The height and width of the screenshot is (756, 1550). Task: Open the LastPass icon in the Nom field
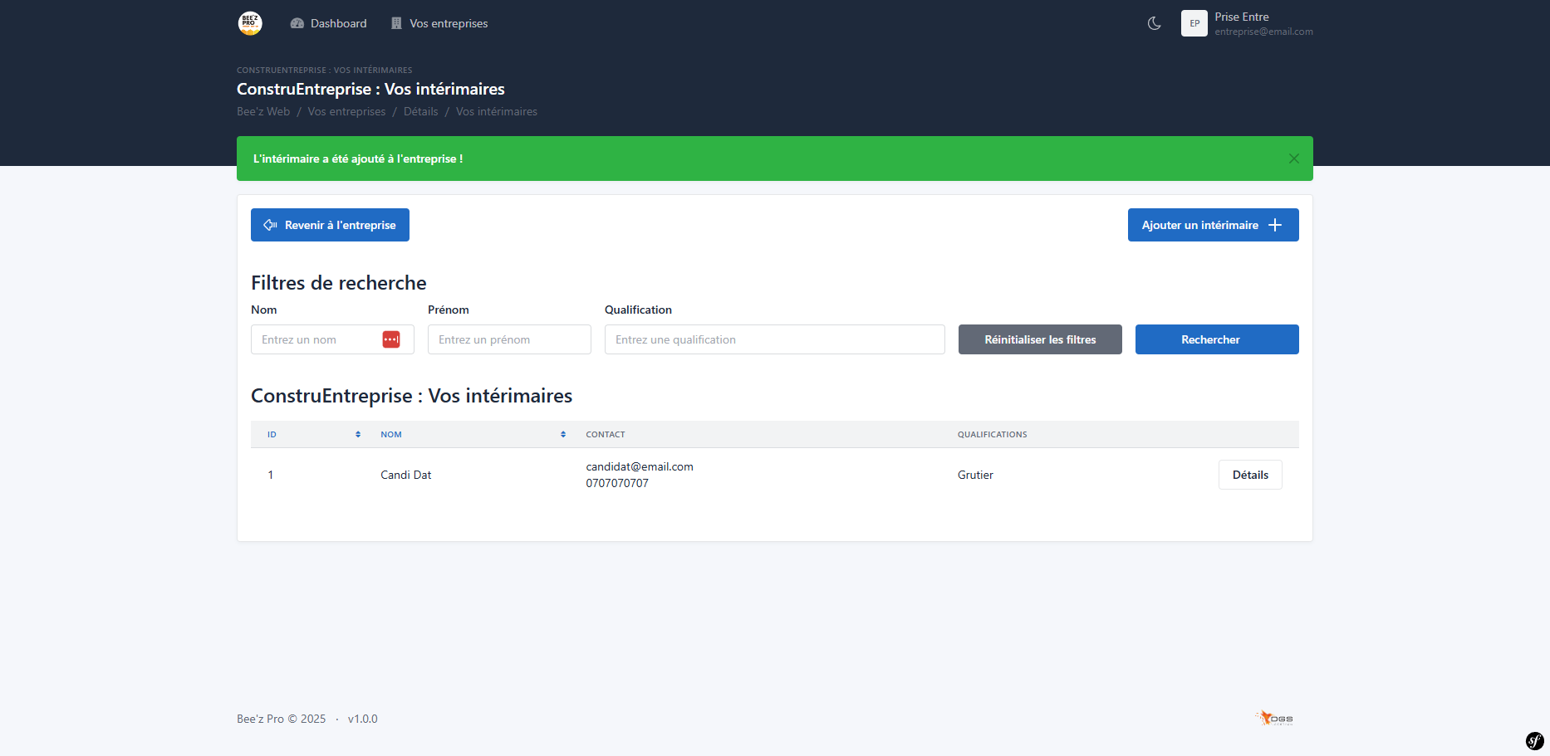coord(391,339)
